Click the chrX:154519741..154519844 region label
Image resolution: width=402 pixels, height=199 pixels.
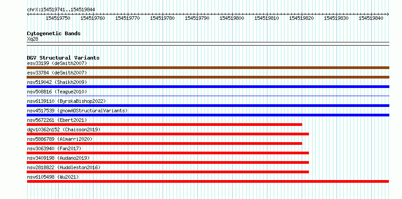point(61,10)
